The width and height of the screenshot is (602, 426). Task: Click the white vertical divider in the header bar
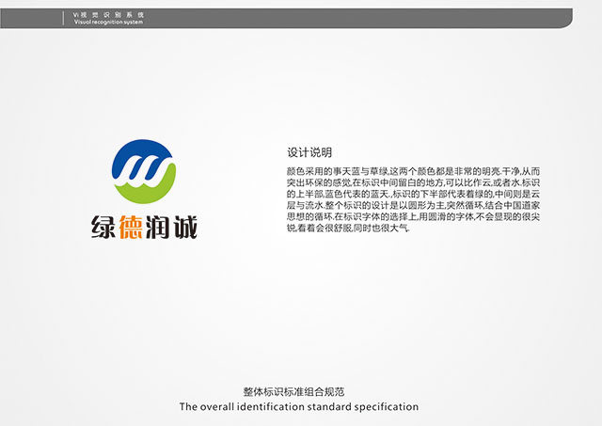[x=64, y=18]
